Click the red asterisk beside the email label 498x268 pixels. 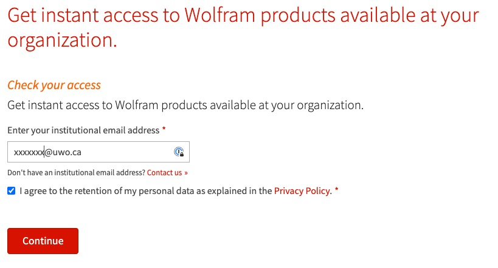164,129
